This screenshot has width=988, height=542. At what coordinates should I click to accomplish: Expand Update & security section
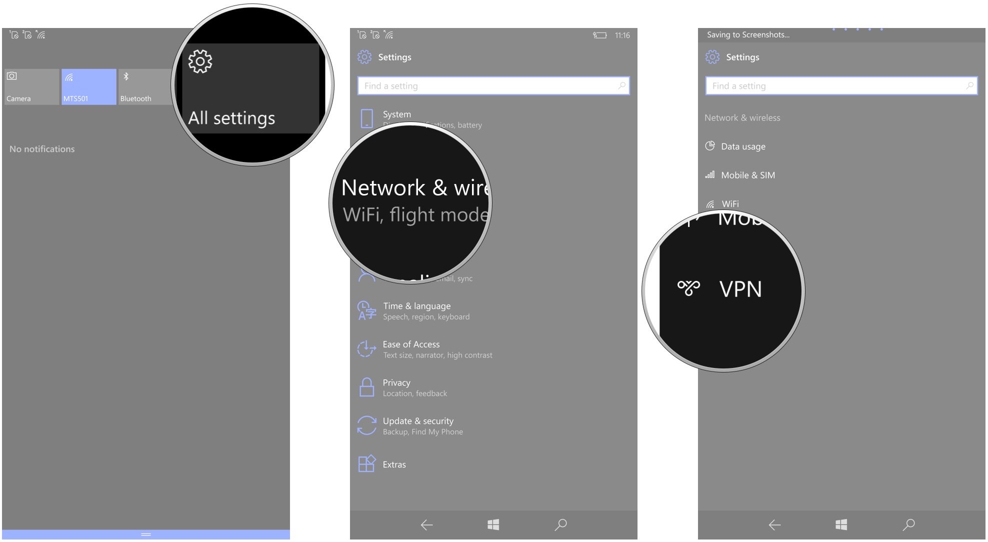[416, 425]
